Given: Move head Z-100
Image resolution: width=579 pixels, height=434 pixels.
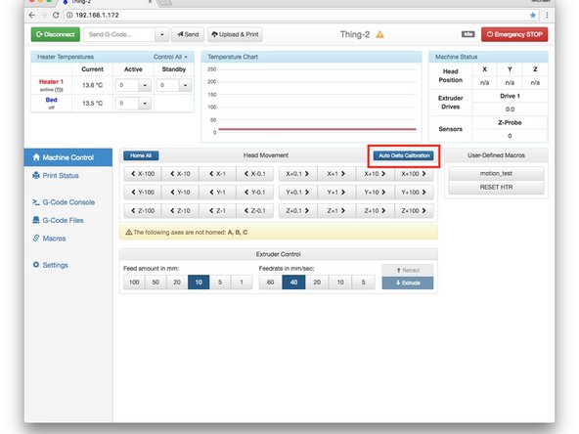Looking at the screenshot, I should (143, 211).
